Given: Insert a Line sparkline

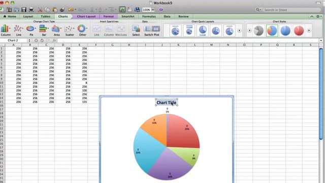Looking at the screenshot, I should click(x=96, y=30).
